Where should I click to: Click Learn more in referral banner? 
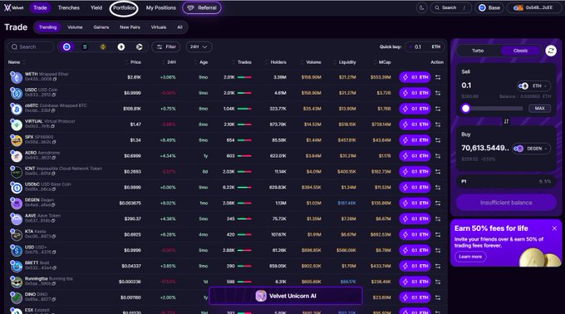tap(470, 257)
